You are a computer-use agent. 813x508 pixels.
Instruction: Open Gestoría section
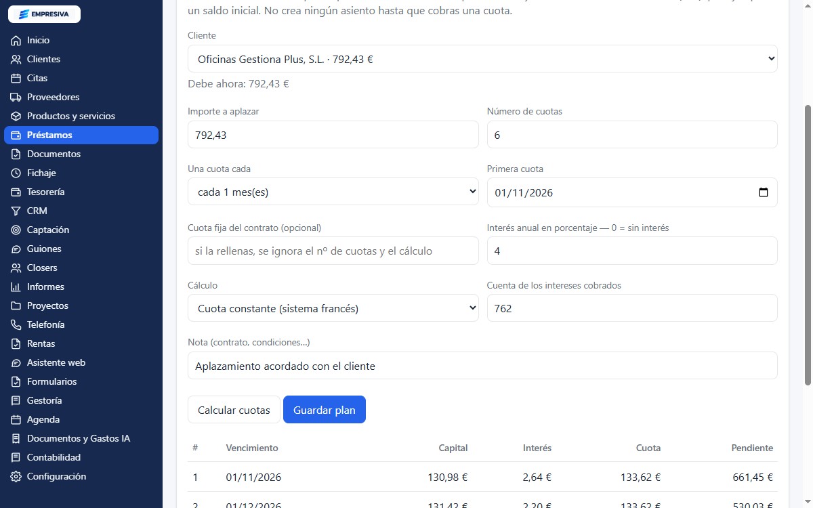pyautogui.click(x=81, y=401)
